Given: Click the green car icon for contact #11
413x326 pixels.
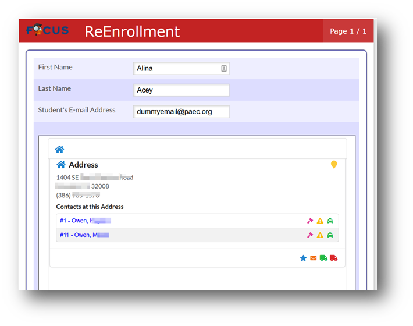Looking at the screenshot, I should click(x=330, y=235).
